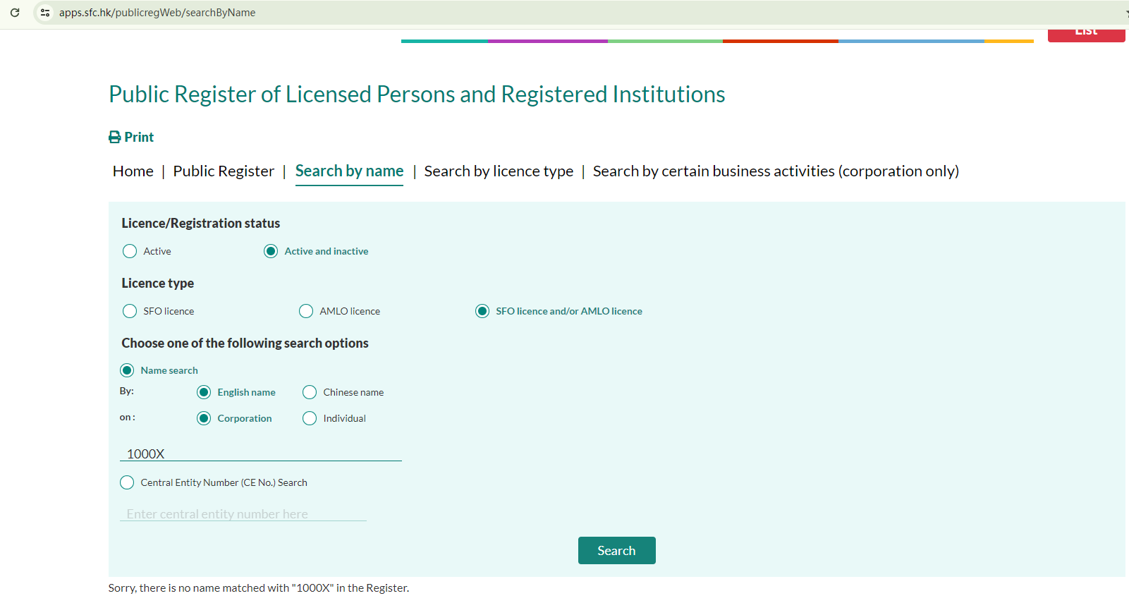The image size is (1129, 615).
Task: Choose the SFO licence radio button
Action: pyautogui.click(x=130, y=311)
